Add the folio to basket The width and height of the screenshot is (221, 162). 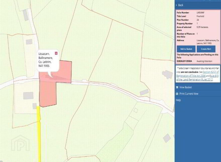tap(186, 49)
